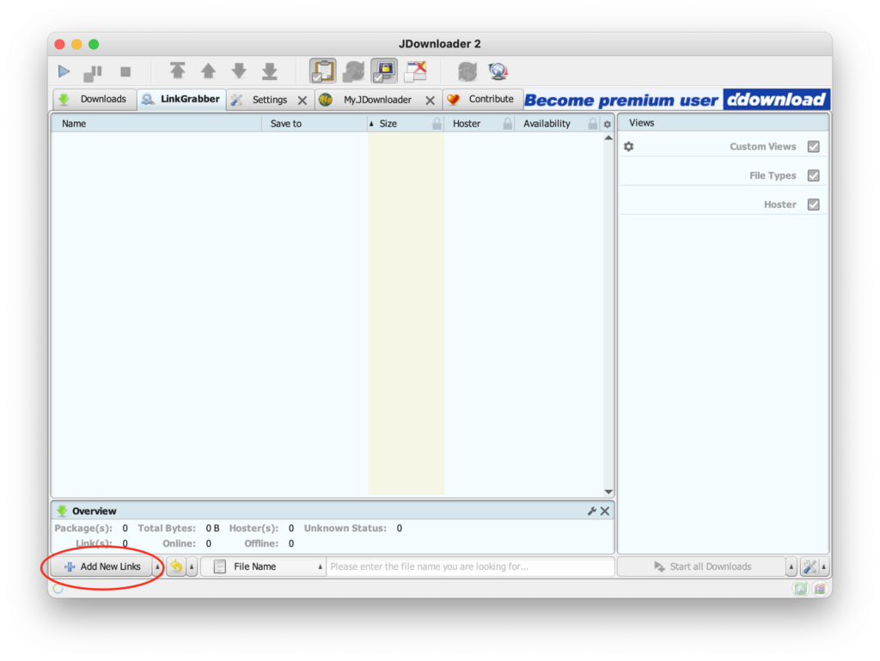Click the bottom-right tools settings icon

[810, 566]
